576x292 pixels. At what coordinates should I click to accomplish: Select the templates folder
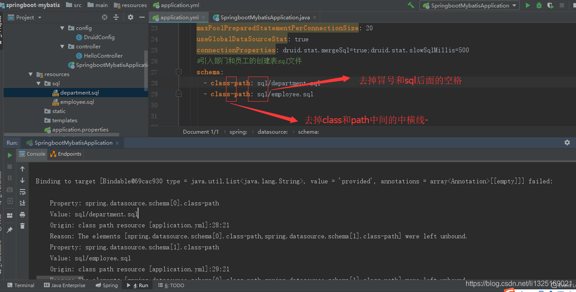click(61, 120)
